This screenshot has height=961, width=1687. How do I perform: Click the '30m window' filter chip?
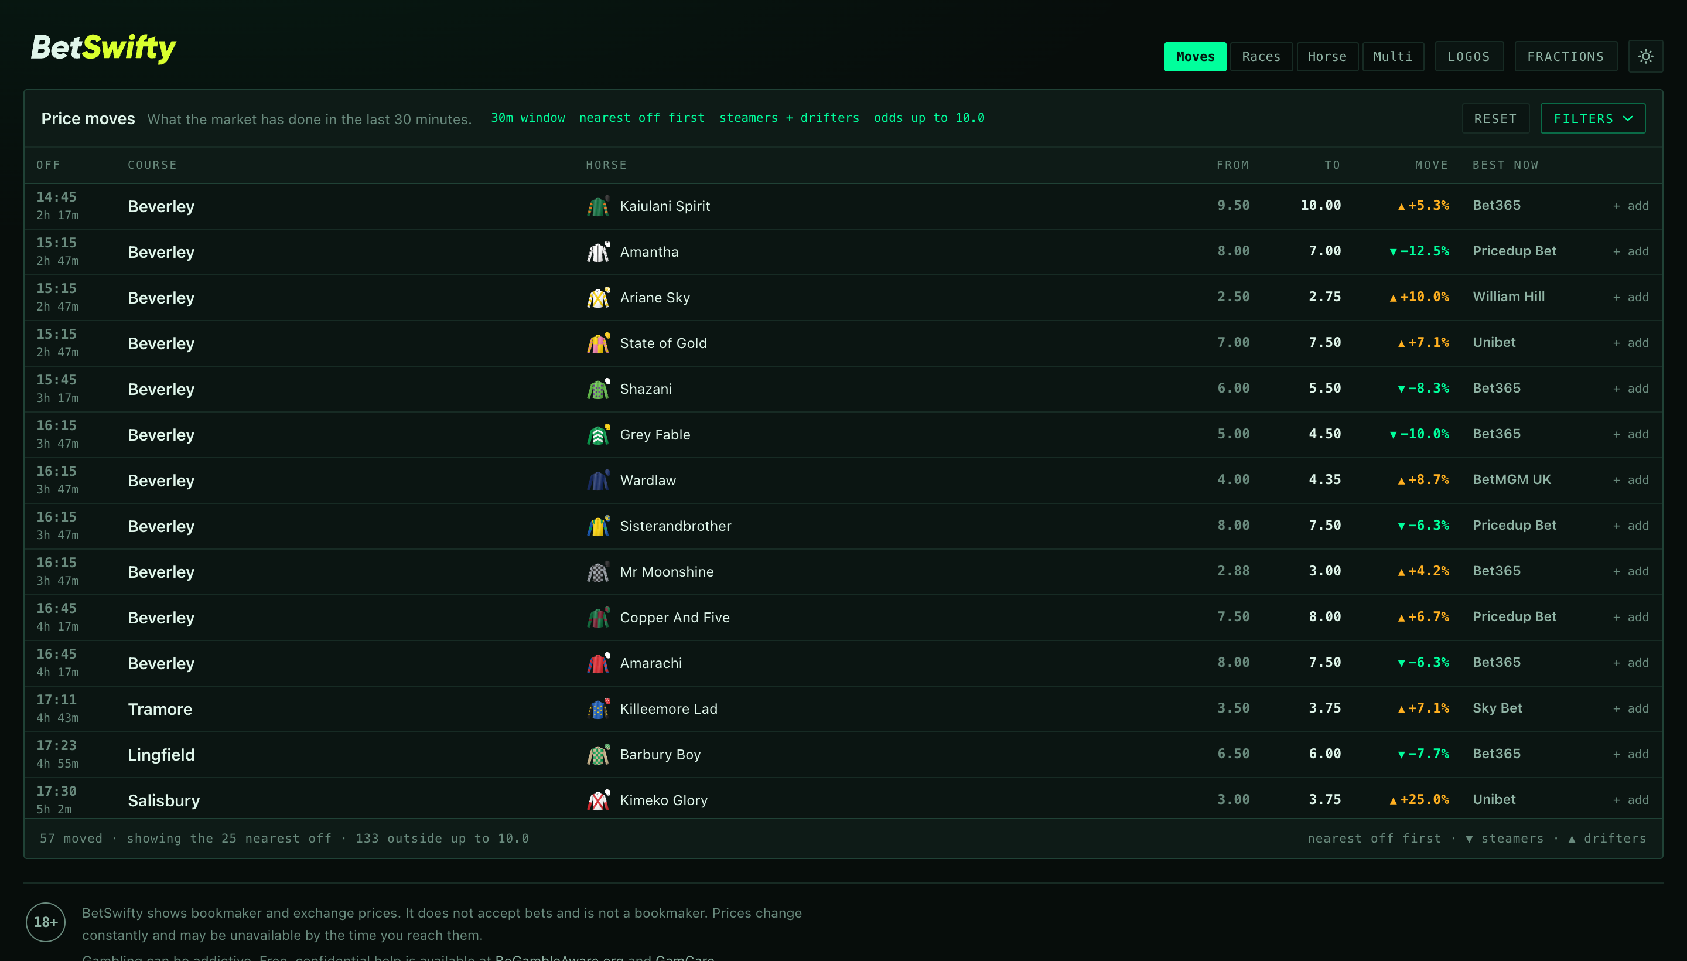(x=528, y=117)
